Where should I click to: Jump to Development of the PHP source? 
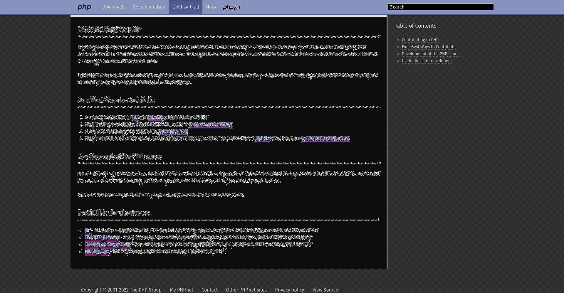point(431,54)
